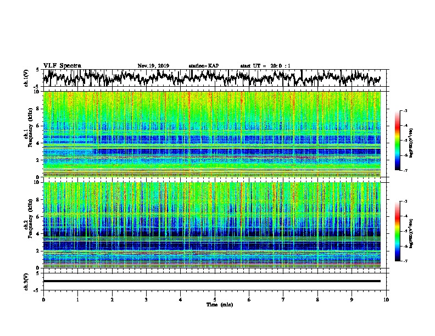The image size is (435, 336).
Task: Click the '8' tick on the time axis
Action: [x=317, y=299]
